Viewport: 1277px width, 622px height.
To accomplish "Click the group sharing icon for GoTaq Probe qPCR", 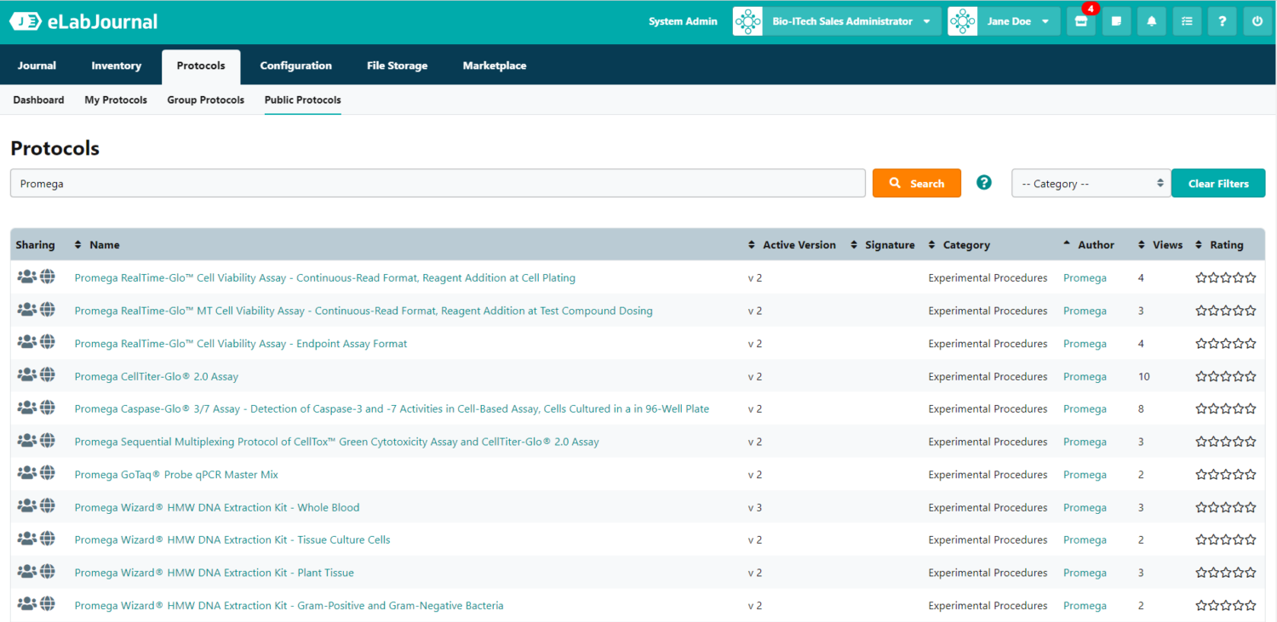I will [27, 473].
